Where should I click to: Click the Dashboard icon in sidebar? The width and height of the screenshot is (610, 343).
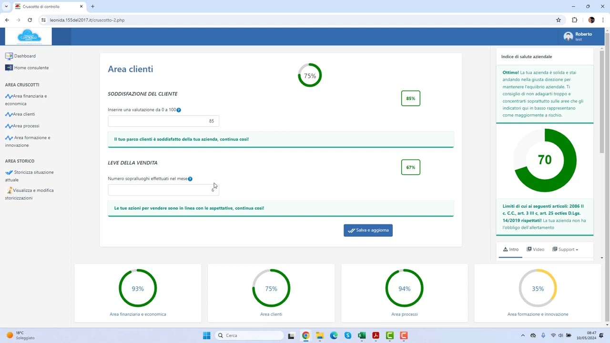point(9,56)
